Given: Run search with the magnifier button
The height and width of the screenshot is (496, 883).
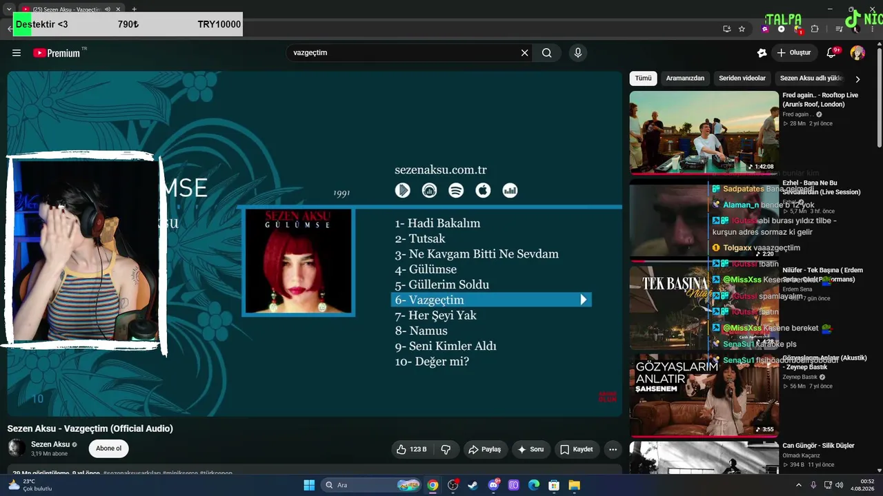Looking at the screenshot, I should pyautogui.click(x=547, y=53).
